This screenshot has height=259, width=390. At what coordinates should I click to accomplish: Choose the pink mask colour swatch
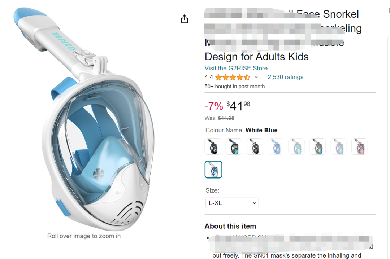pos(359,147)
